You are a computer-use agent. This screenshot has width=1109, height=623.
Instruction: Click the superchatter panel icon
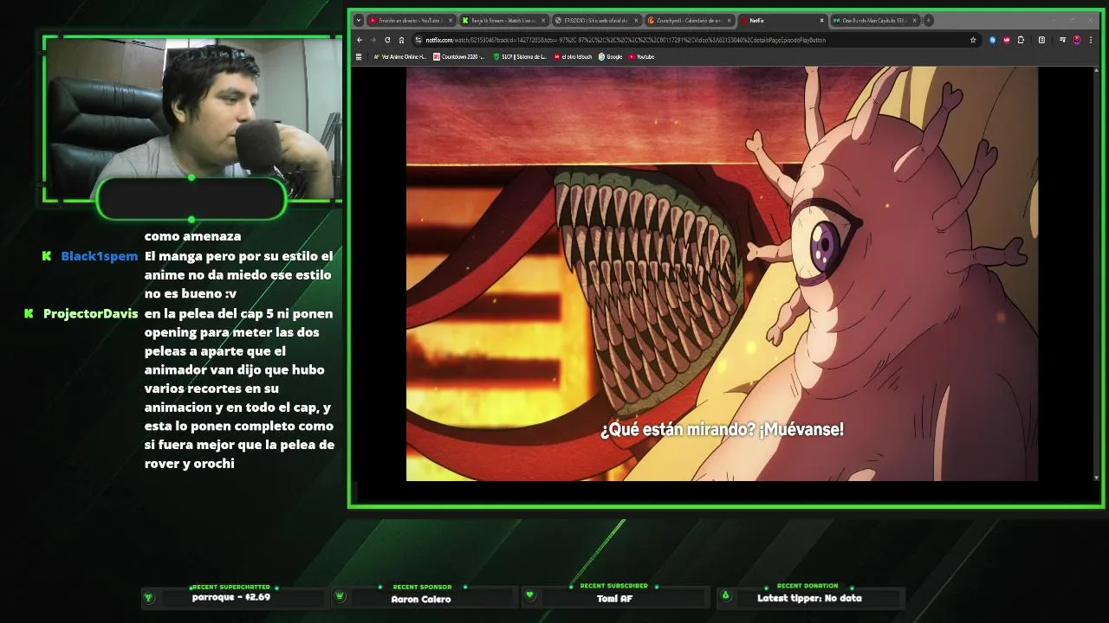pos(148,596)
